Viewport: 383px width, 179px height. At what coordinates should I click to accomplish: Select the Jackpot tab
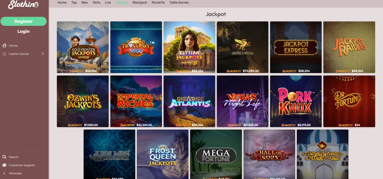[122, 2]
